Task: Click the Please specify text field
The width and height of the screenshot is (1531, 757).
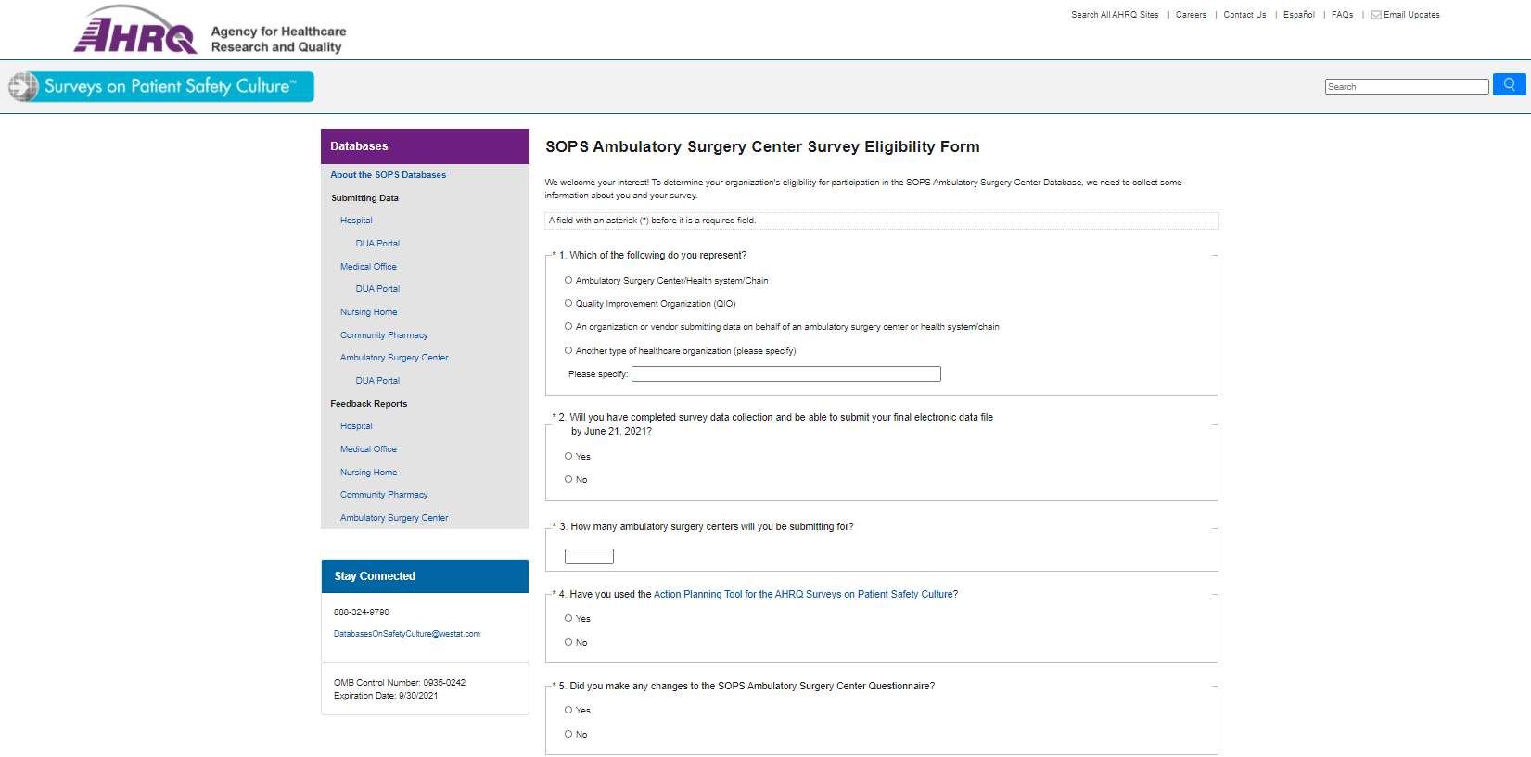Action: [x=785, y=374]
